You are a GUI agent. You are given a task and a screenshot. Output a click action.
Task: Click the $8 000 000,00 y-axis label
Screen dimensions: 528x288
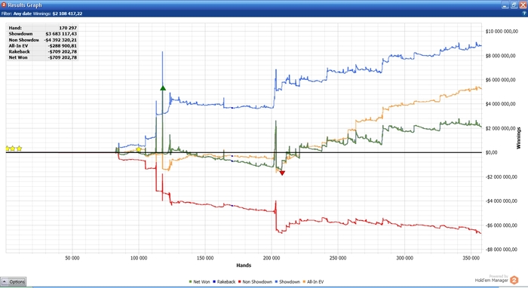coord(502,56)
